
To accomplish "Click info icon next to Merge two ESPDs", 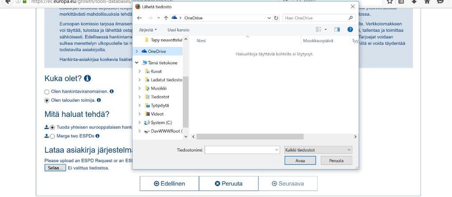I will tap(98, 136).
